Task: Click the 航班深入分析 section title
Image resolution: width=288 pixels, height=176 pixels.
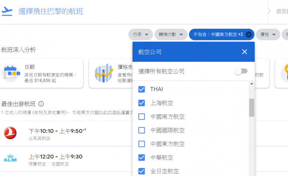Action: pos(18,50)
